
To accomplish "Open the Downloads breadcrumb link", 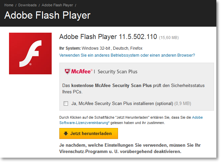I will pos(27,5).
